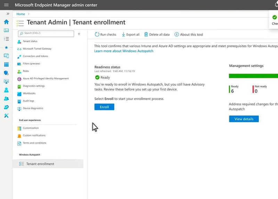The image size is (278, 199).
Task: Open the Apps grid icon
Action: [6, 64]
